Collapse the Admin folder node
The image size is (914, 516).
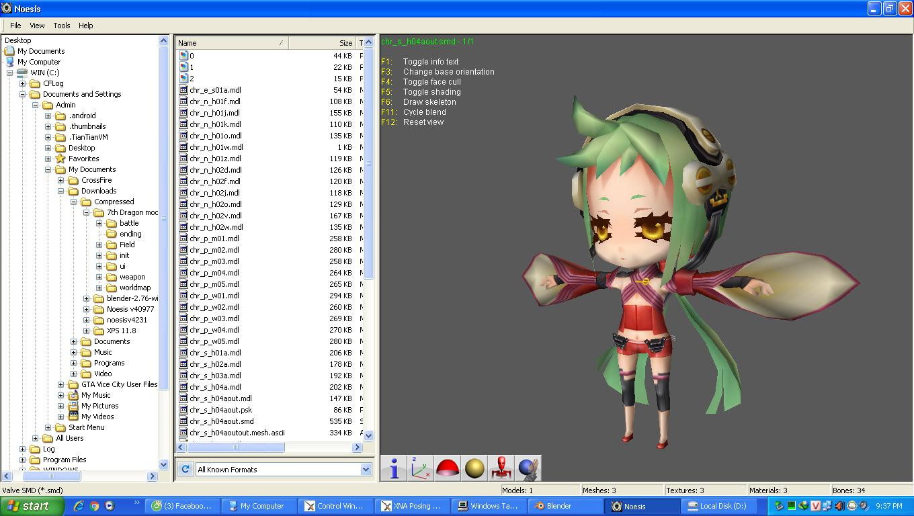36,105
